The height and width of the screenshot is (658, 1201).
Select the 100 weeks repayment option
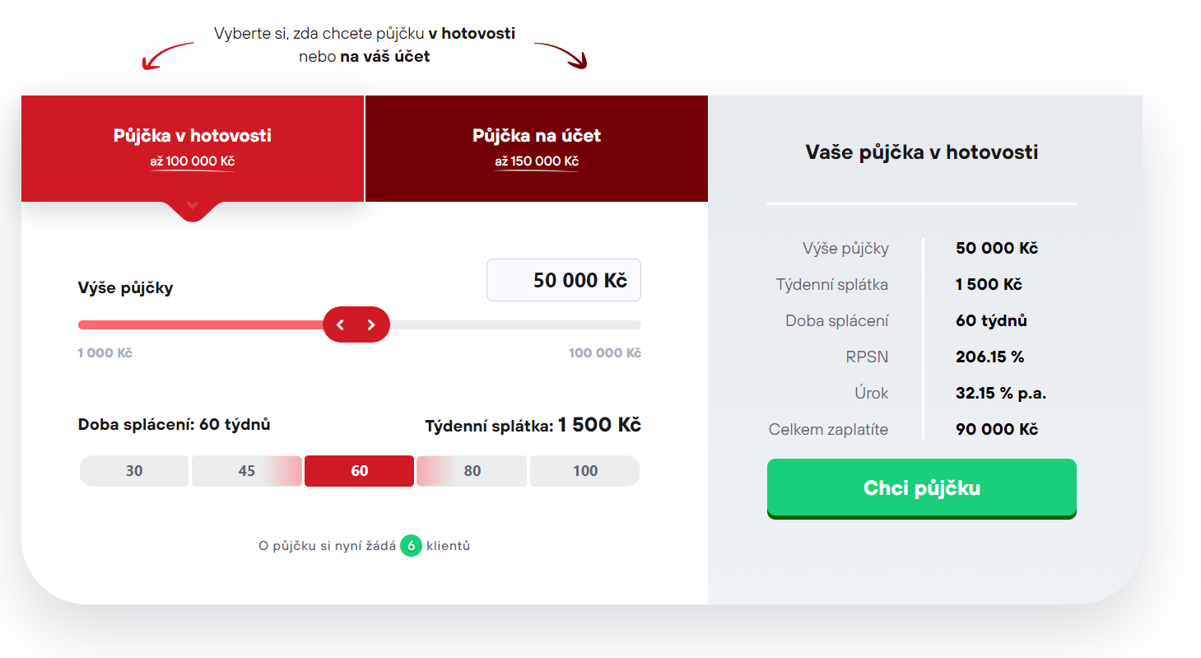pyautogui.click(x=584, y=471)
